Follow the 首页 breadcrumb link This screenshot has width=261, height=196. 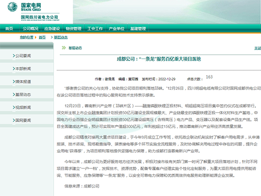coord(42,38)
